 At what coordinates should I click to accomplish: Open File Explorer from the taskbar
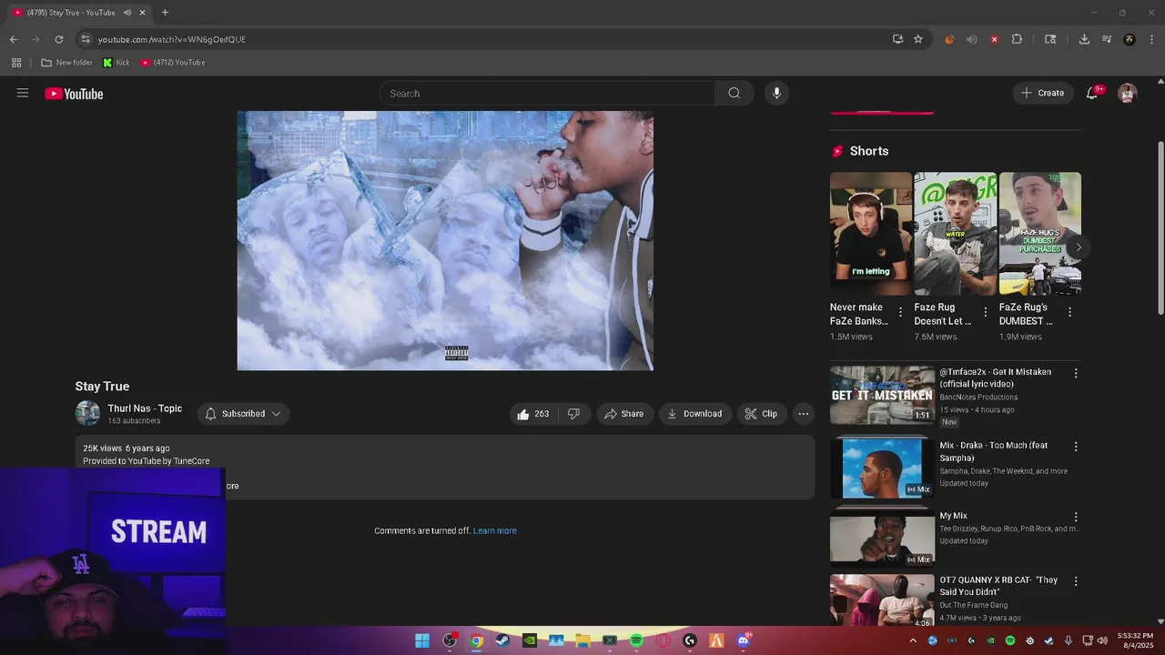pyautogui.click(x=582, y=640)
